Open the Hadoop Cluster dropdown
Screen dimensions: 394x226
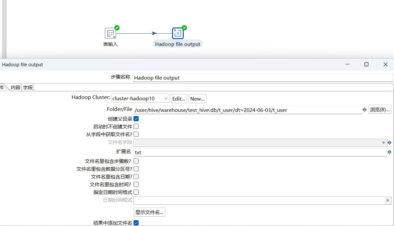(x=140, y=98)
